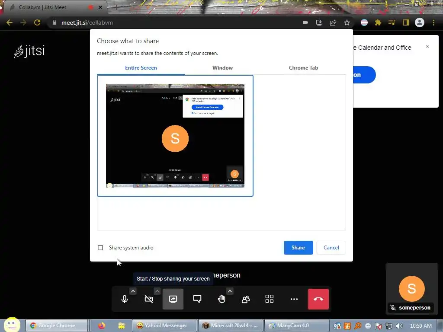
Task: Click the blue Share button
Action: click(299, 248)
